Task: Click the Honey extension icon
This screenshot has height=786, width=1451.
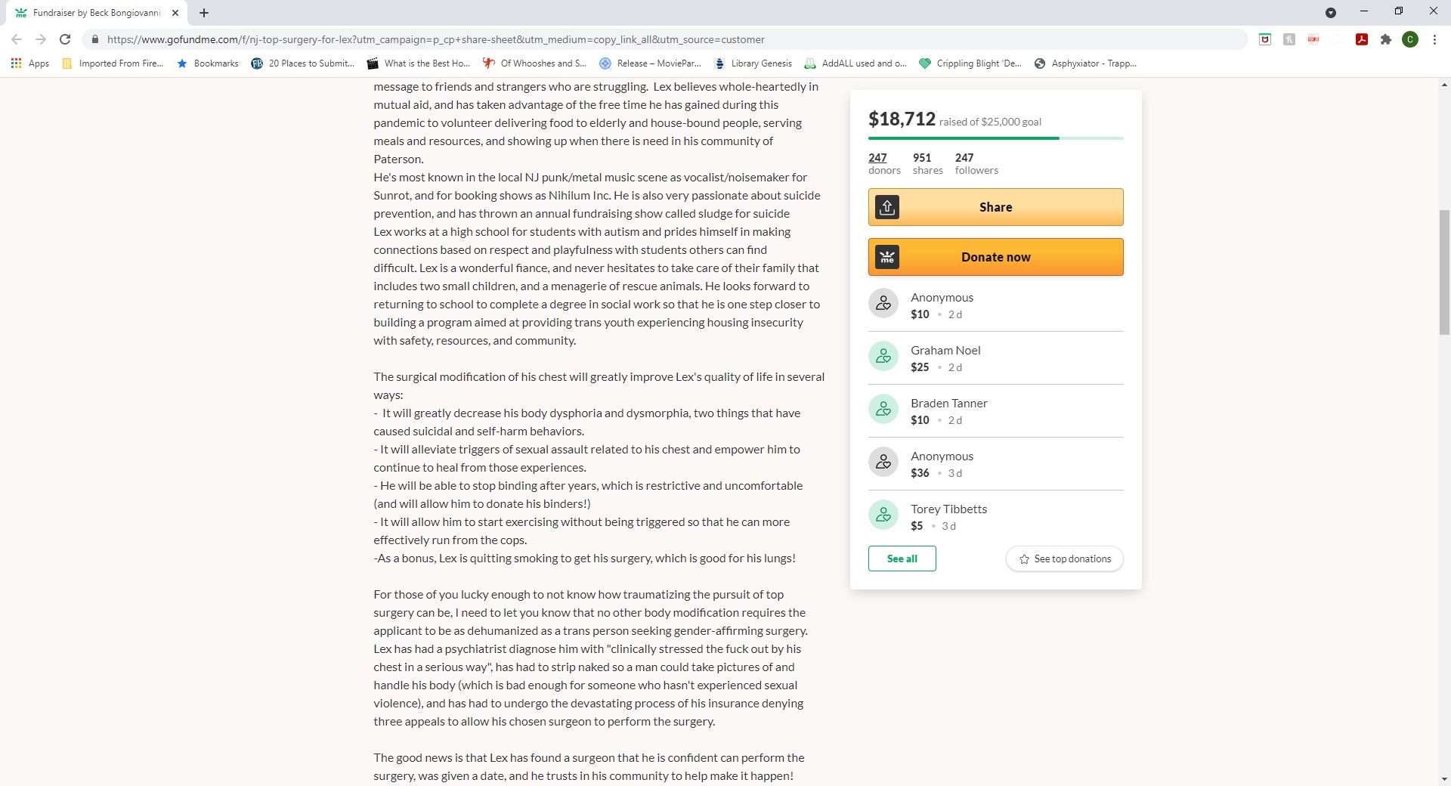Action: [1289, 39]
